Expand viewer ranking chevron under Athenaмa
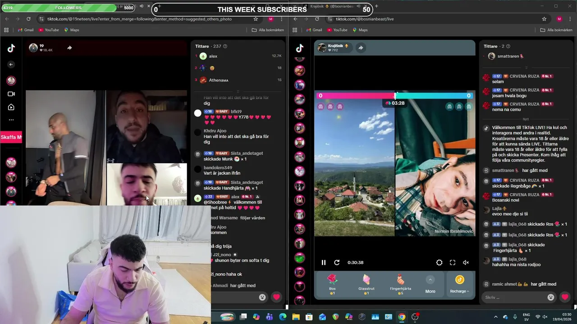577x324 pixels. pos(238,91)
